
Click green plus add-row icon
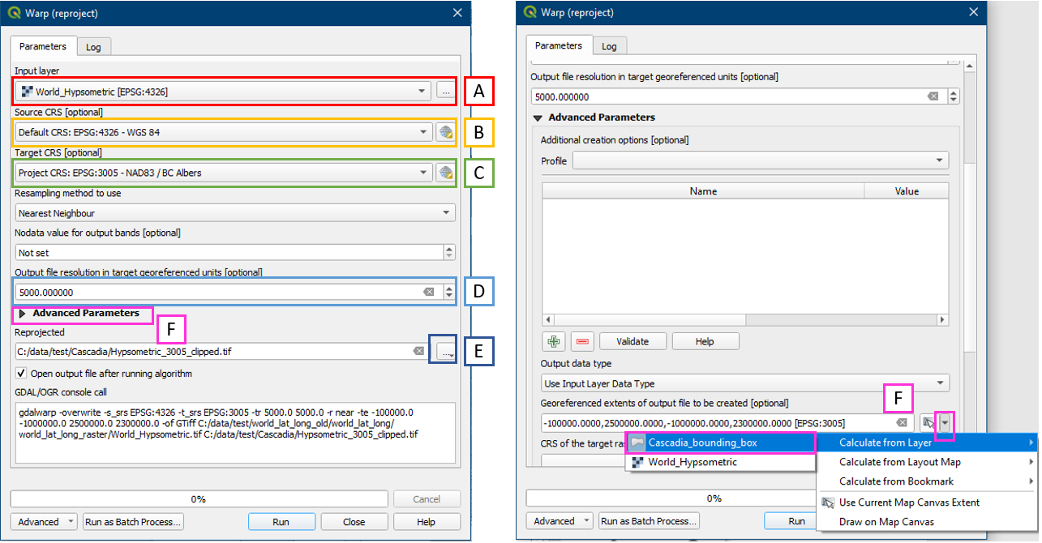coord(553,341)
